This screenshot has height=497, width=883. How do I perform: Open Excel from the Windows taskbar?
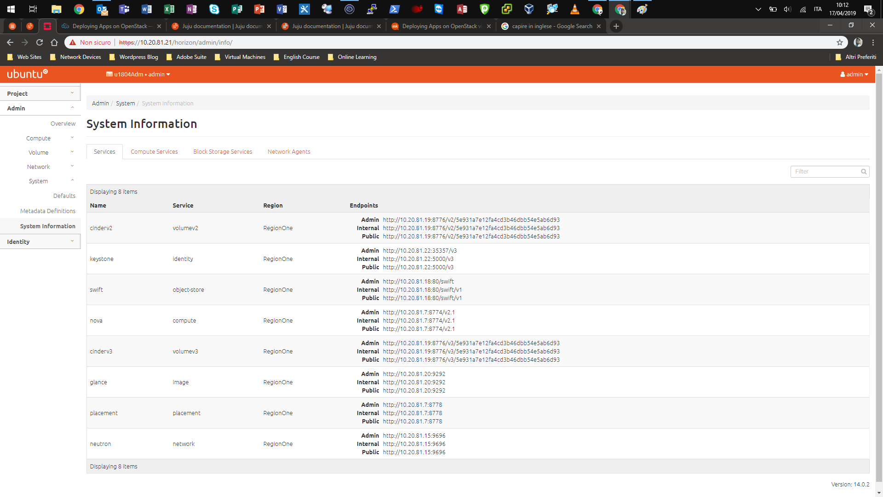point(169,9)
